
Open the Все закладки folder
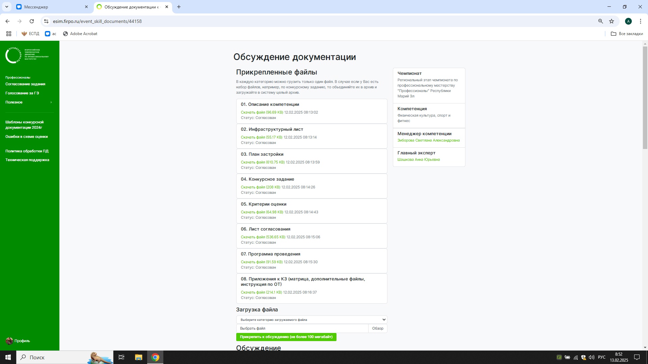tap(627, 34)
